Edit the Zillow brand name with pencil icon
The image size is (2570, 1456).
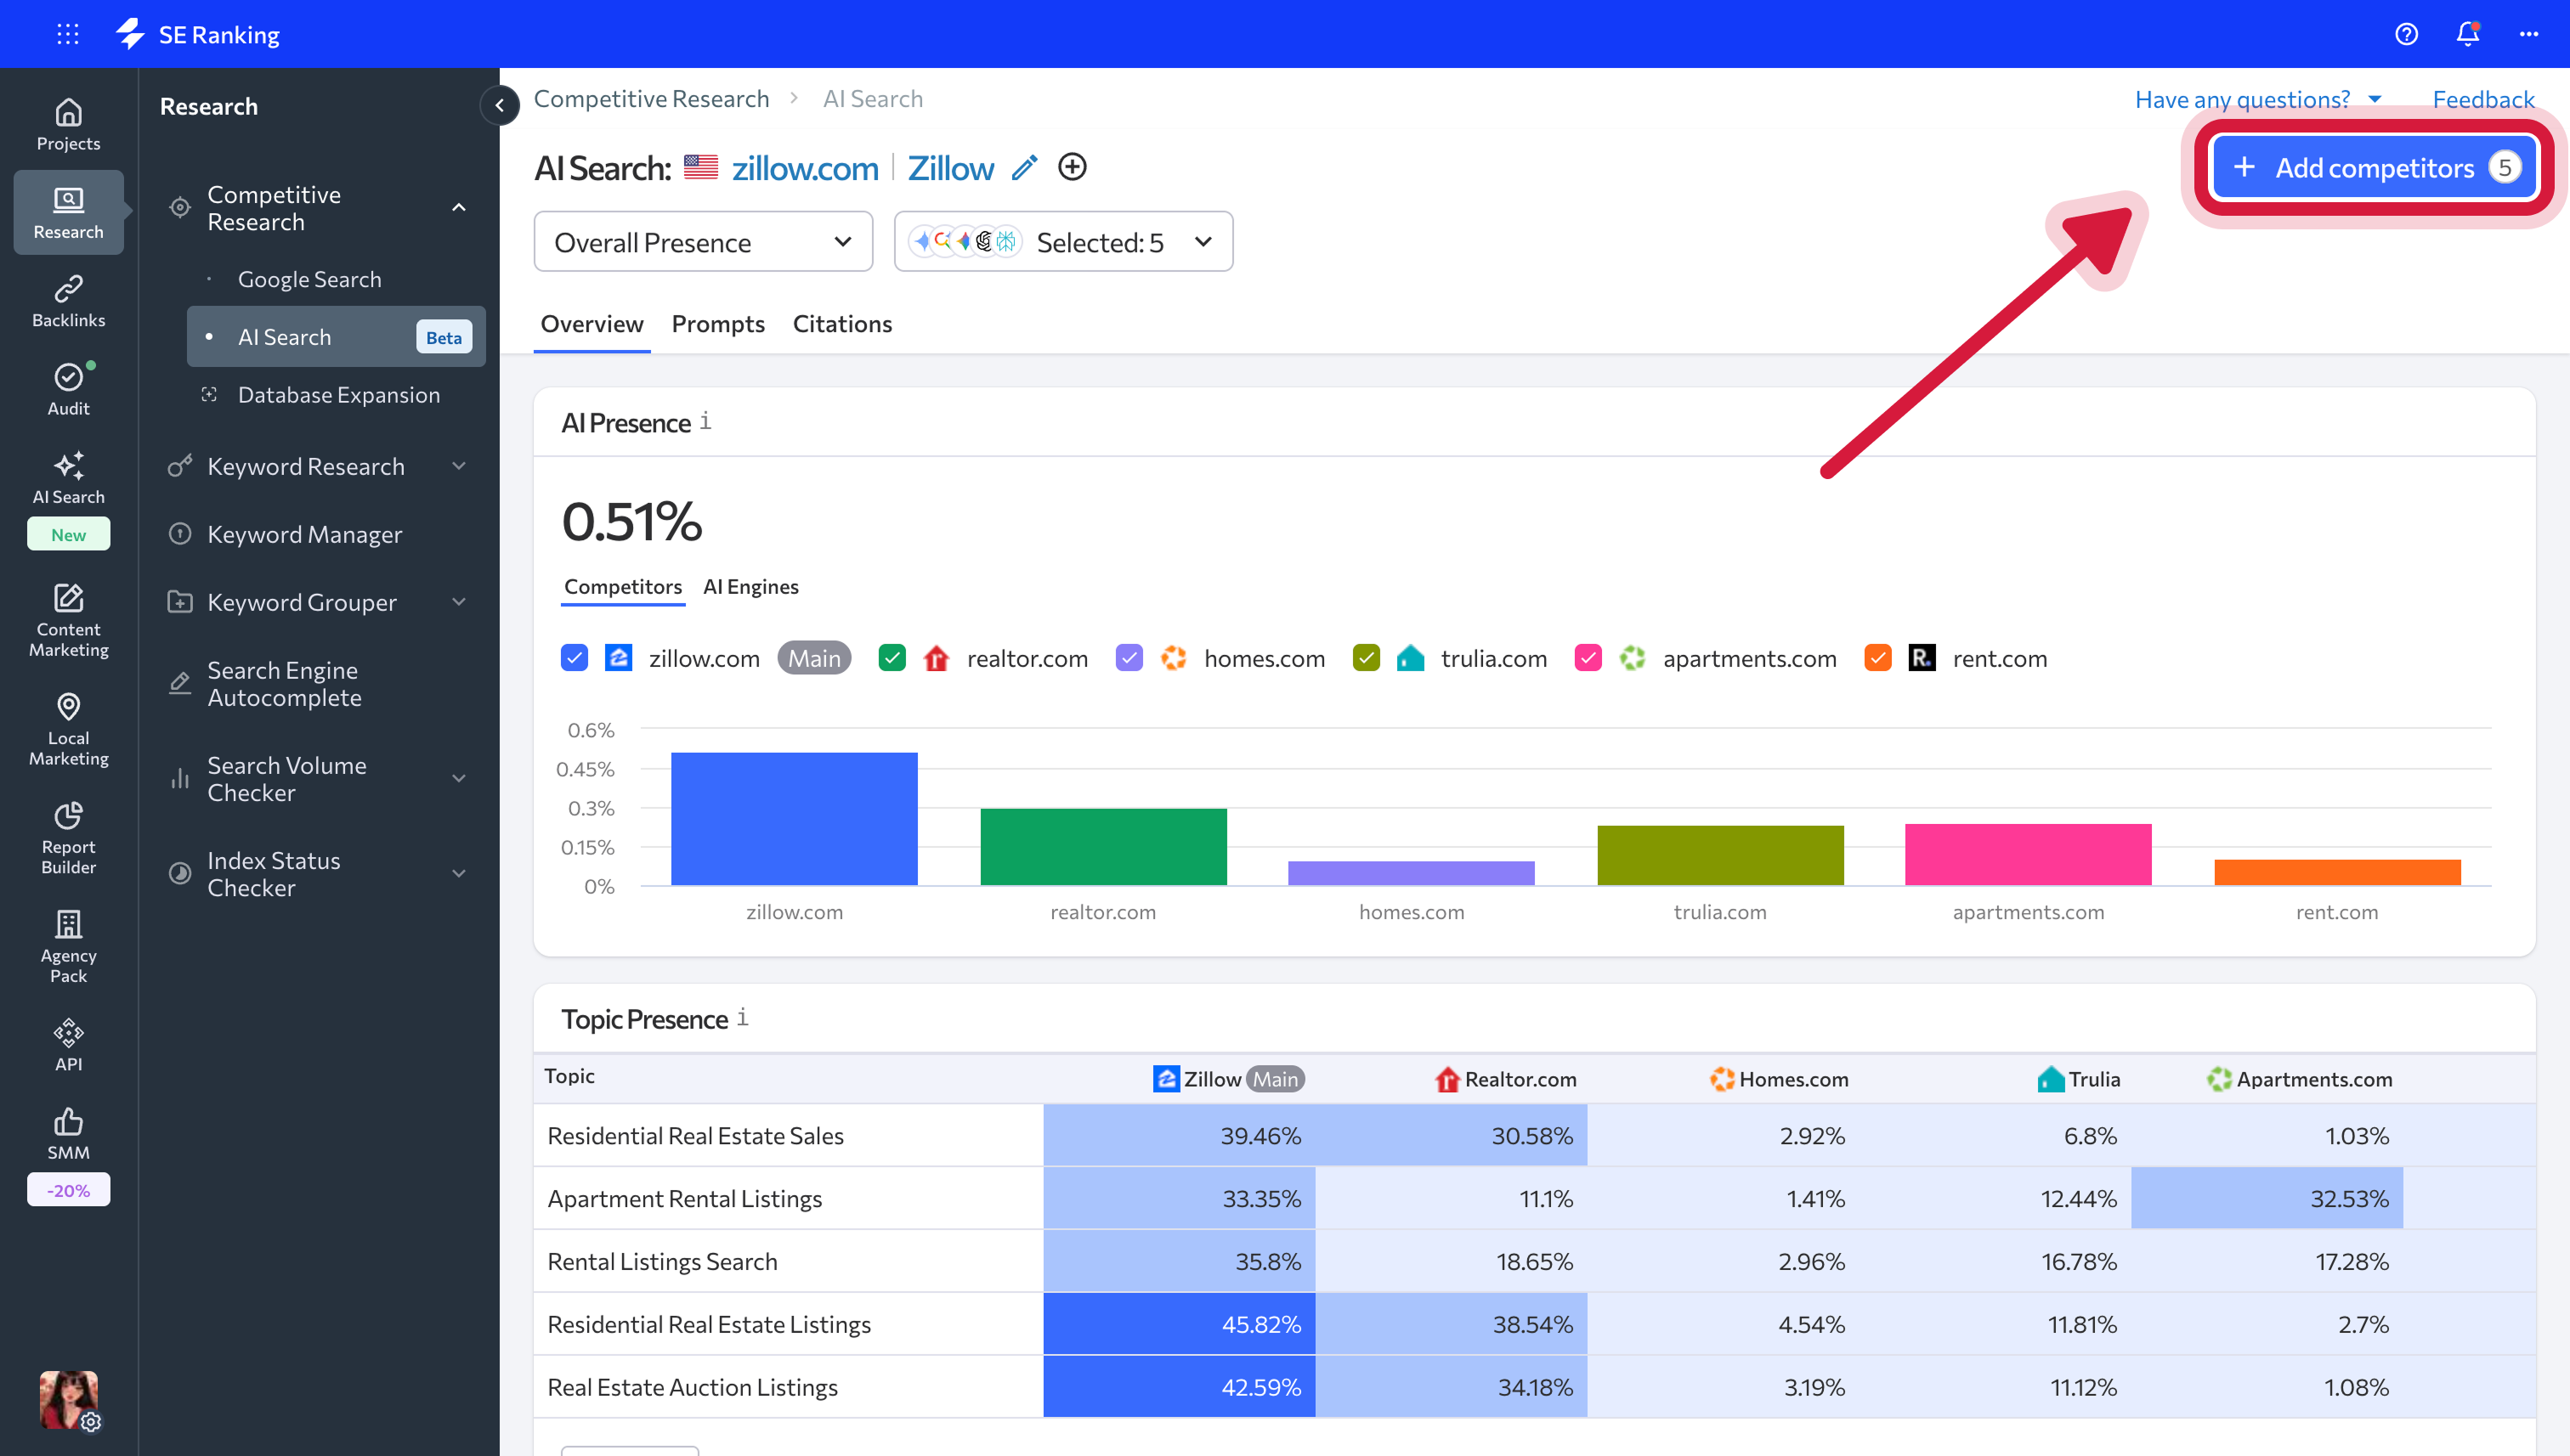pos(1024,168)
